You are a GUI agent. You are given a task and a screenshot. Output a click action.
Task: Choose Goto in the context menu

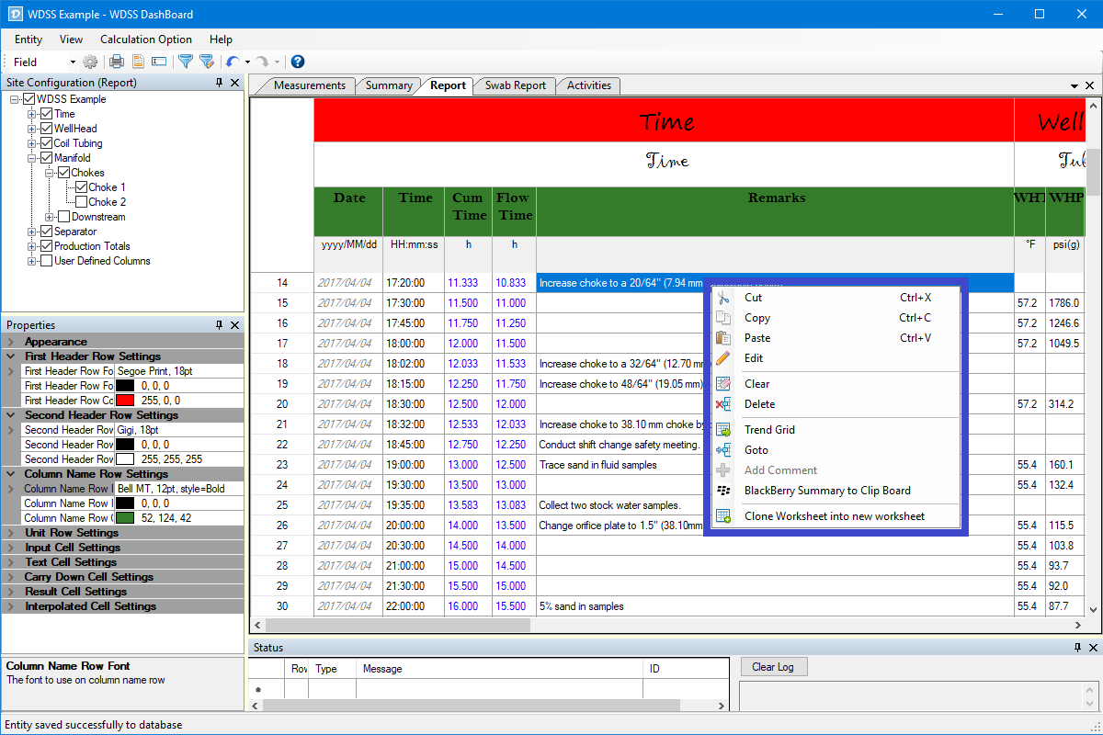pyautogui.click(x=836, y=450)
